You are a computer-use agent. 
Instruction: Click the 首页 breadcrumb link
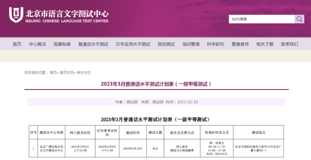(x=53, y=72)
